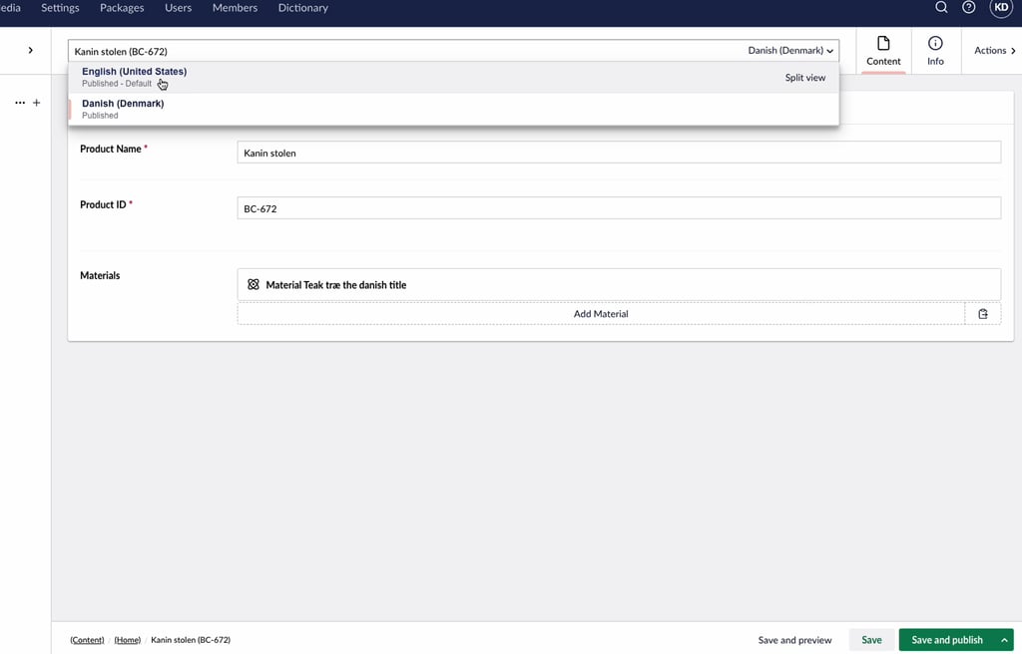
Task: Click inside the Product Name field
Action: click(x=619, y=151)
